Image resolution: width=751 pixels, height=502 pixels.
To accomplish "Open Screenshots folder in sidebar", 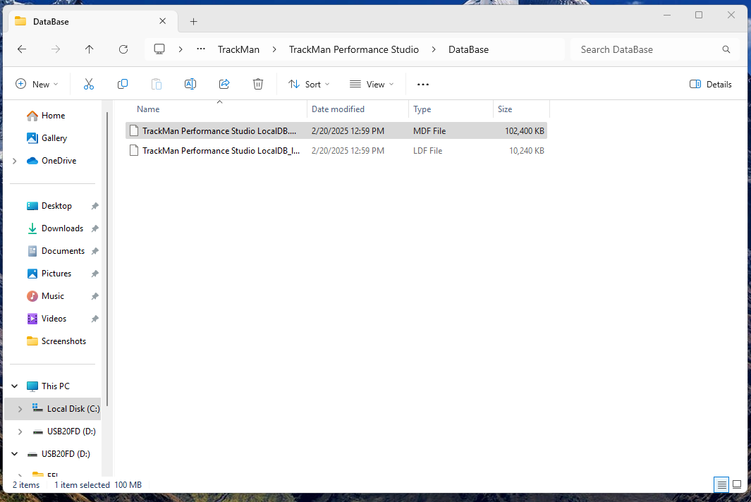I will click(x=56, y=341).
